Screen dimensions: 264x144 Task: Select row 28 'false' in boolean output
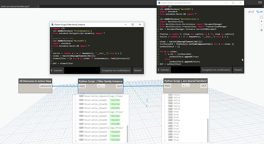[x=174, y=131]
